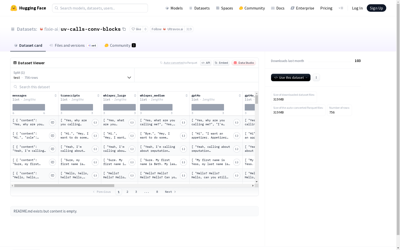Click the Embed button
Image resolution: width=400 pixels, height=250 pixels.
pos(221,63)
